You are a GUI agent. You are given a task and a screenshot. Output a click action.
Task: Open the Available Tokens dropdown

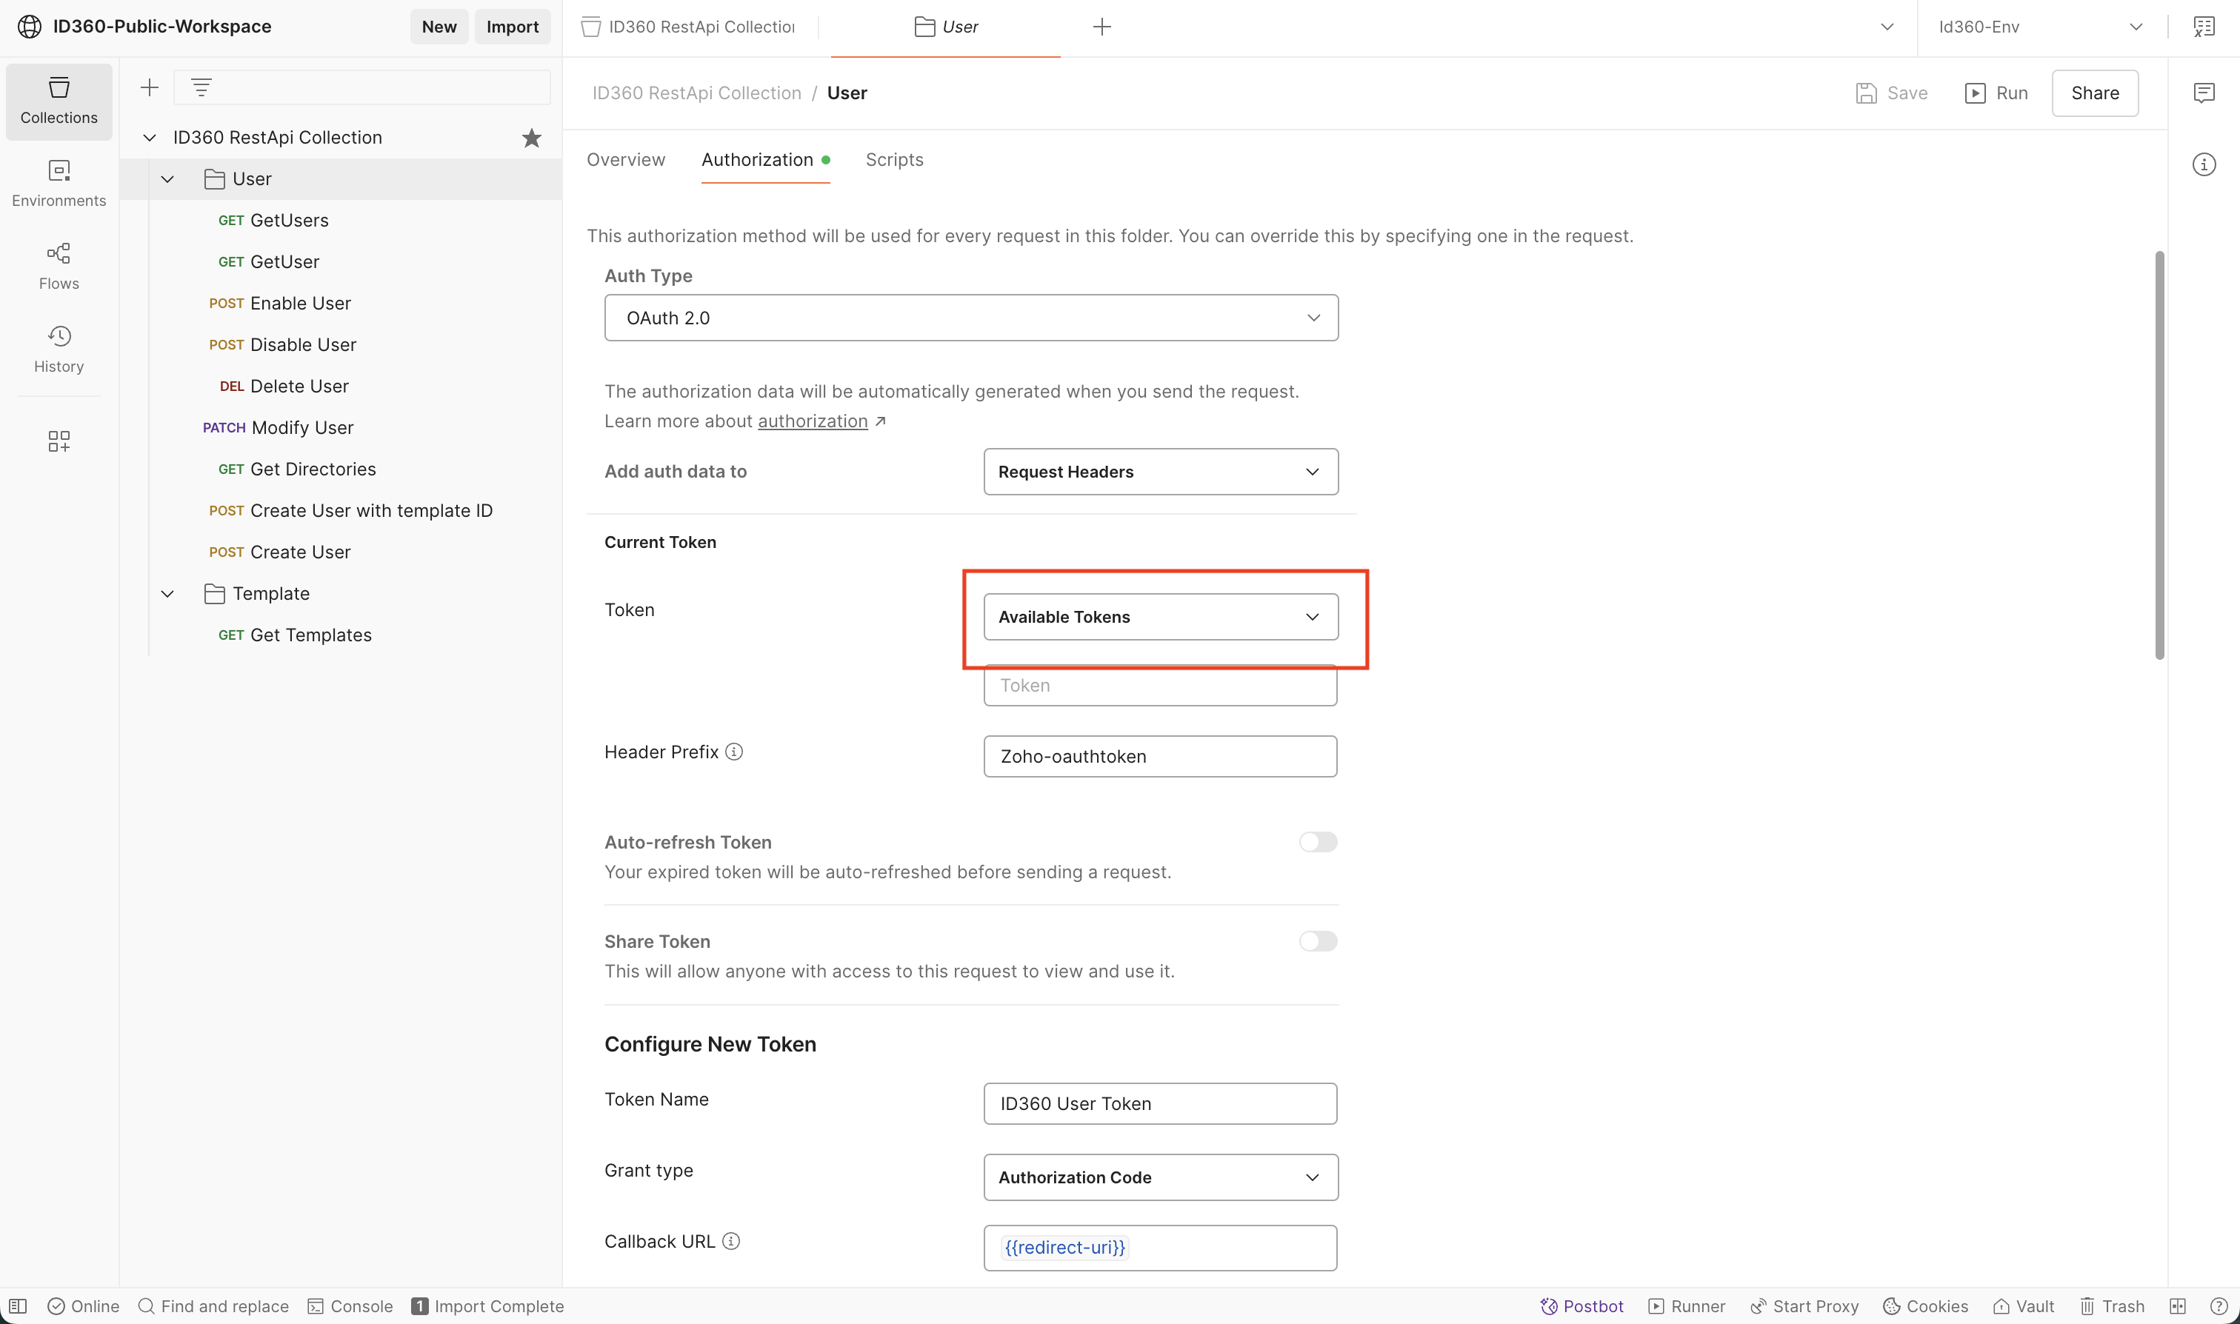pyautogui.click(x=1160, y=617)
